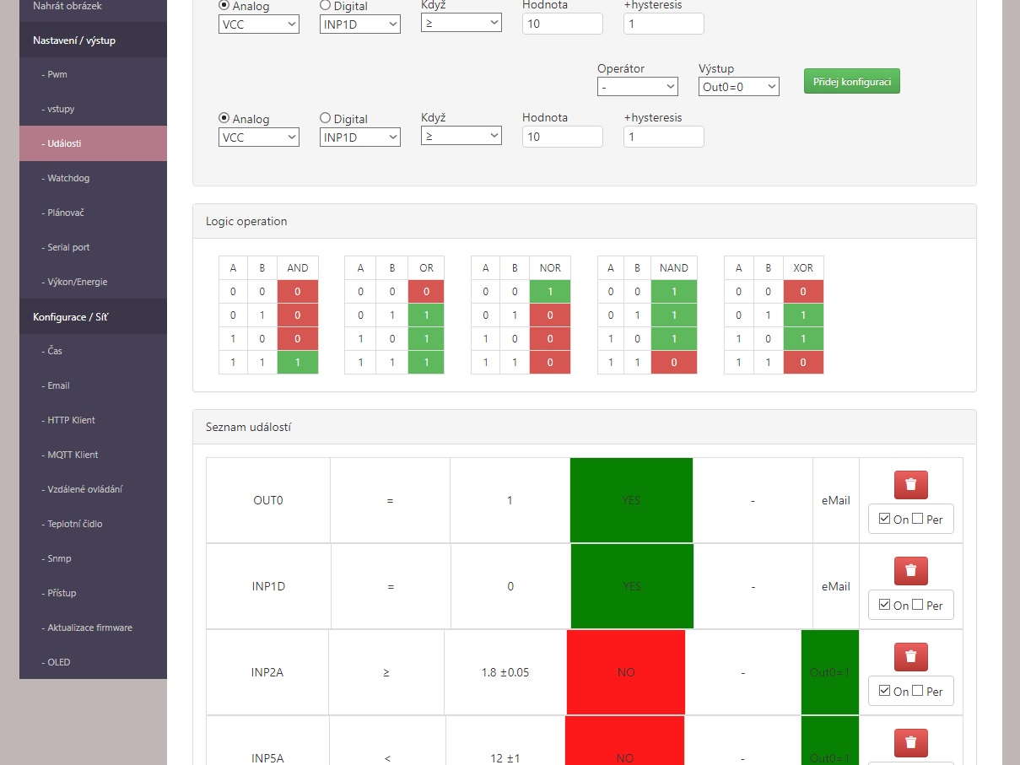Screen dimensions: 1020x765
Task: Open the Nahrát obrázek link
Action: click(x=67, y=6)
